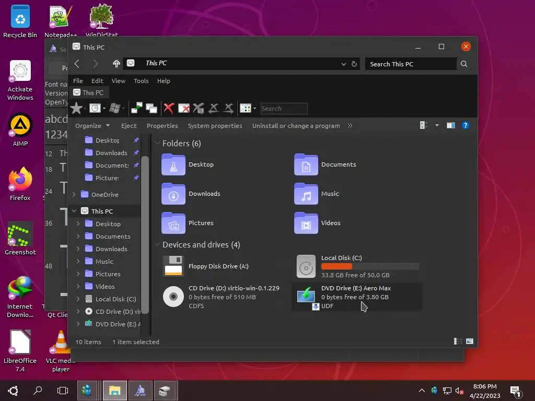535x401 pixels.
Task: Click the window with red X icon
Action: [183, 109]
